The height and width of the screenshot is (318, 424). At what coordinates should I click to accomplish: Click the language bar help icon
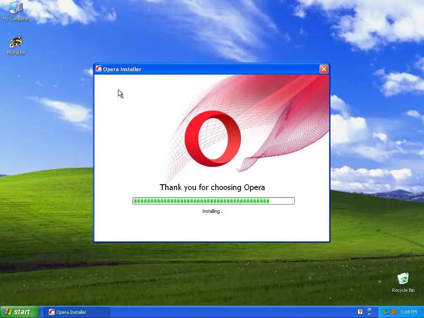(360, 312)
